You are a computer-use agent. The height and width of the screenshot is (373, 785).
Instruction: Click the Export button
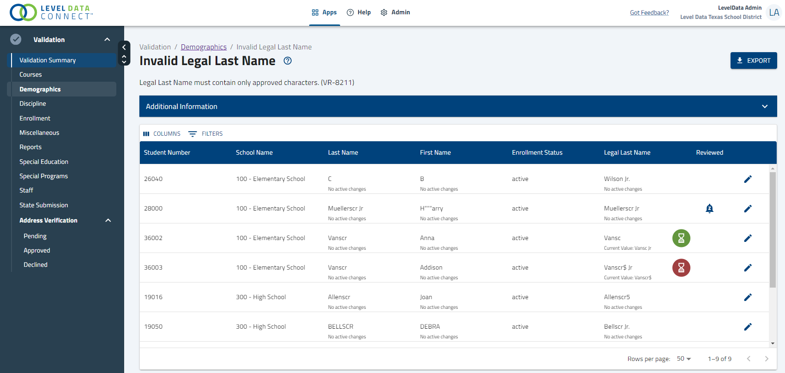click(754, 60)
